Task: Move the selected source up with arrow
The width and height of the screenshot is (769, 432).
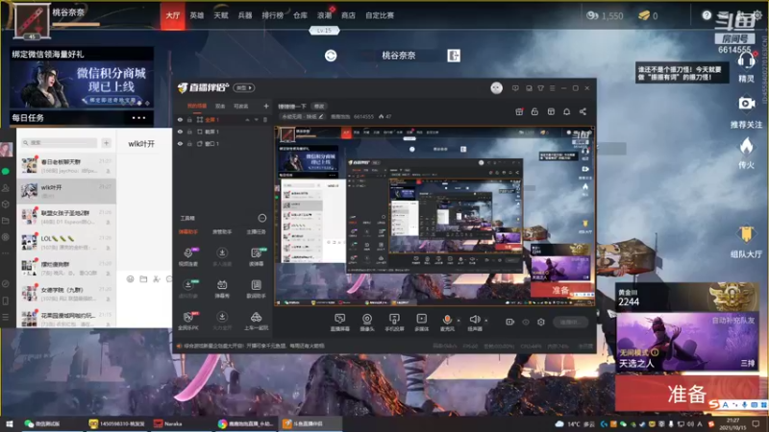Action: click(x=248, y=119)
